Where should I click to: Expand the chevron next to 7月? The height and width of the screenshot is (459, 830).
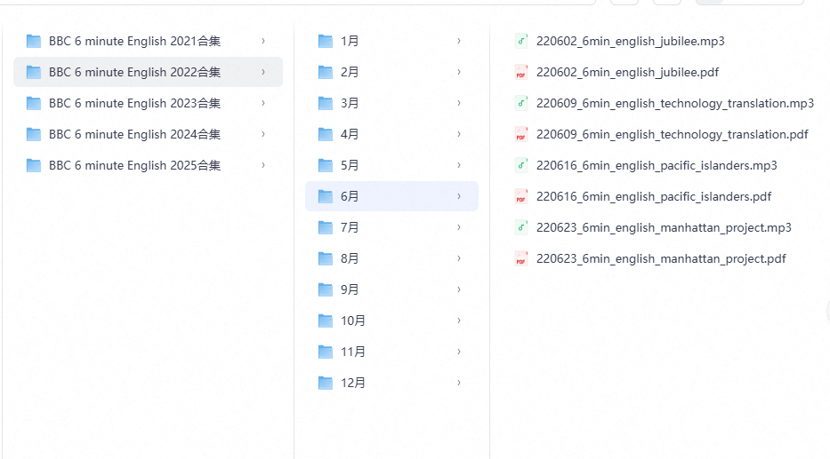click(x=459, y=227)
